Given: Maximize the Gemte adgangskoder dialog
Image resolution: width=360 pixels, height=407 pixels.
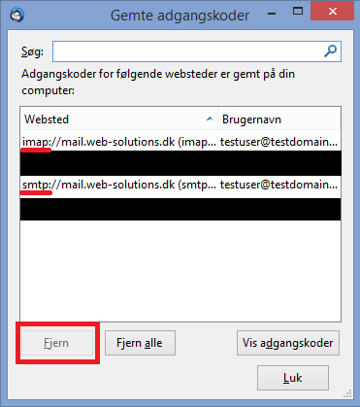Looking at the screenshot, I should point(298,12).
